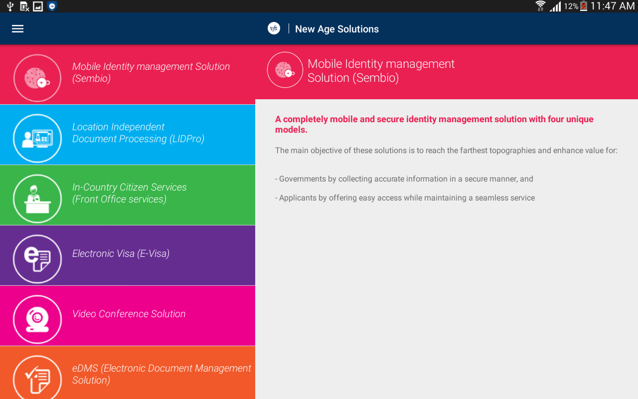Open the Electronic Visa (E-Visa) item
This screenshot has height=399, width=638.
click(x=128, y=256)
